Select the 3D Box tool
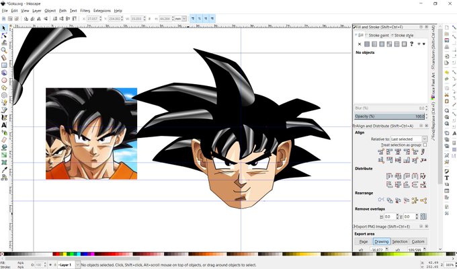The width and height of the screenshot is (457, 269). (x=4, y=73)
